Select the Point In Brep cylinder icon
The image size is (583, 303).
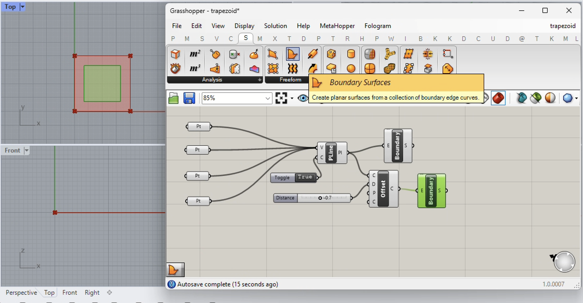234,54
